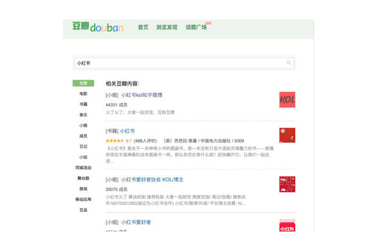Click the 小红书爱好者协会 group thumbnail
Image resolution: width=377 pixels, height=251 pixels.
tap(287, 184)
